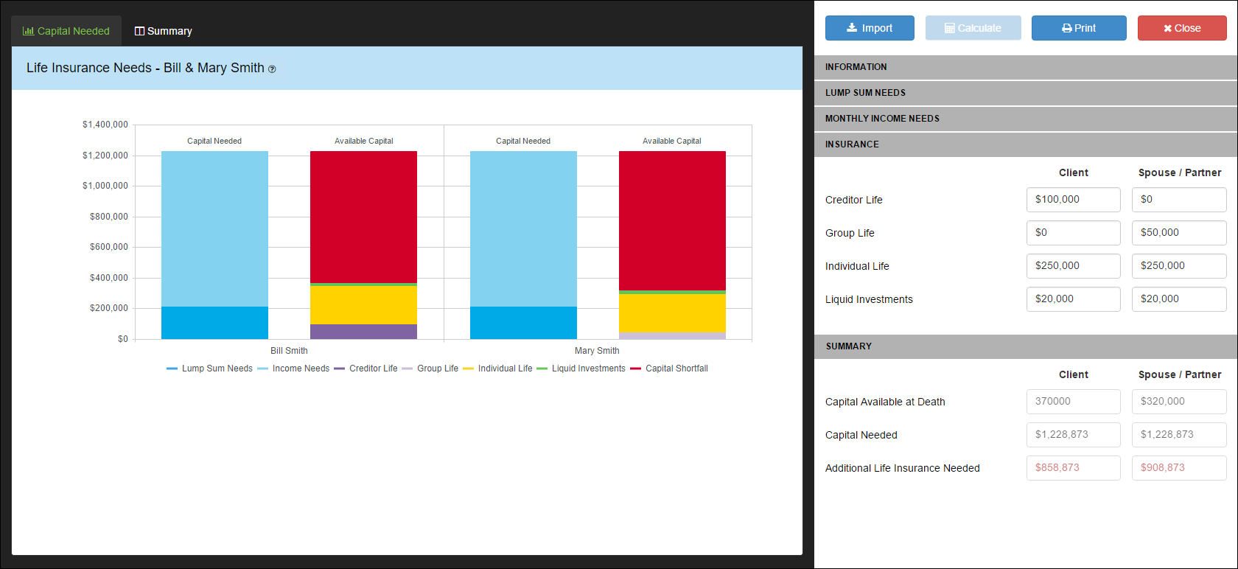1238x569 pixels.
Task: Click the Spouse Group Life $50,000 field
Action: (x=1179, y=233)
